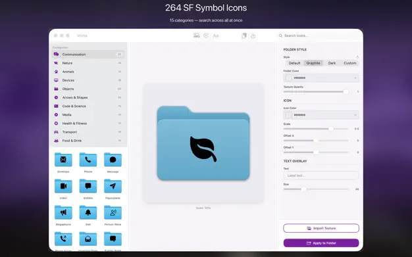The image size is (412, 257).
Task: Pick the Video folder icon
Action: [x=63, y=186]
